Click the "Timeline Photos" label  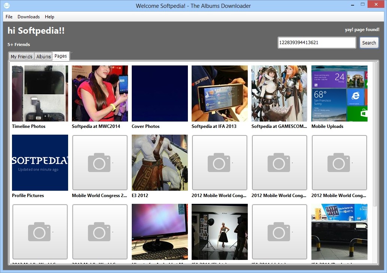click(x=28, y=126)
